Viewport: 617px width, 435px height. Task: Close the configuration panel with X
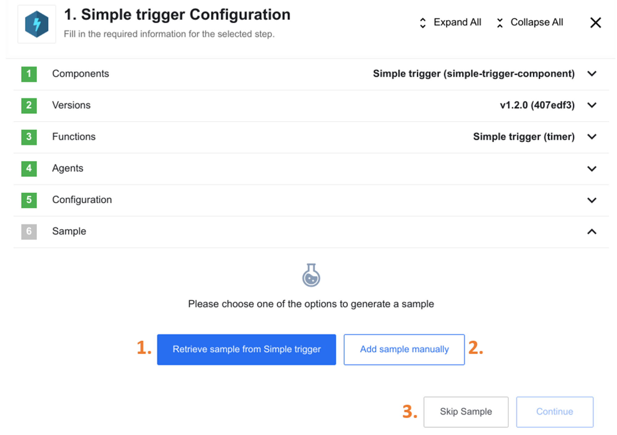(x=595, y=23)
